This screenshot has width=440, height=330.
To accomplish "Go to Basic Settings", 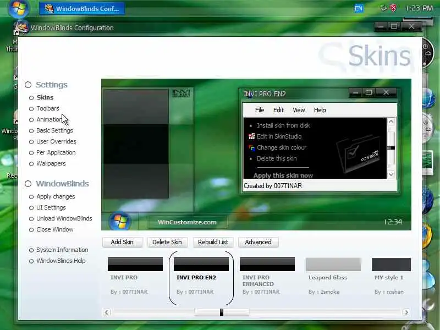I will click(54, 130).
